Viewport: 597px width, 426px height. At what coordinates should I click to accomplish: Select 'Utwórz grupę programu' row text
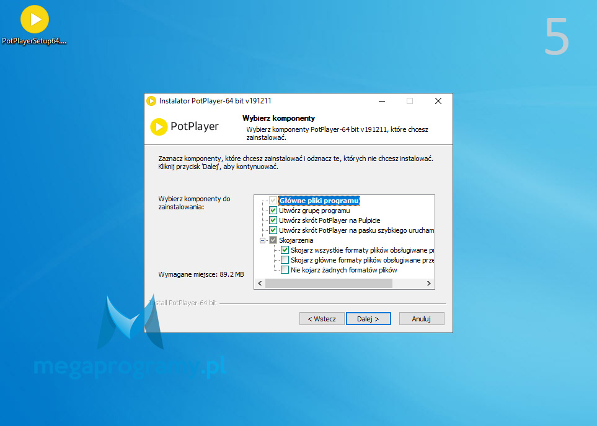314,211
